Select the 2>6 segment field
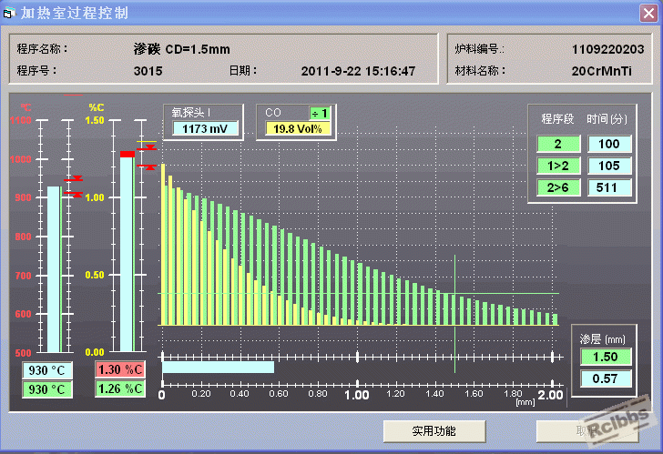The image size is (663, 454). 558,187
